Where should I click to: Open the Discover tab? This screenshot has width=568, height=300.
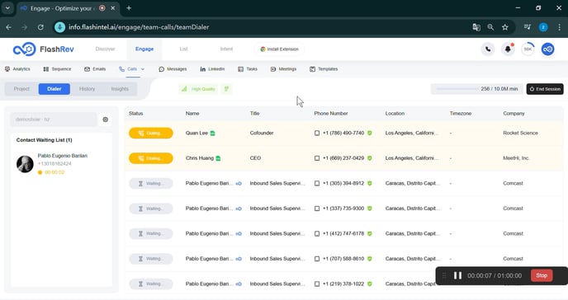coord(105,49)
